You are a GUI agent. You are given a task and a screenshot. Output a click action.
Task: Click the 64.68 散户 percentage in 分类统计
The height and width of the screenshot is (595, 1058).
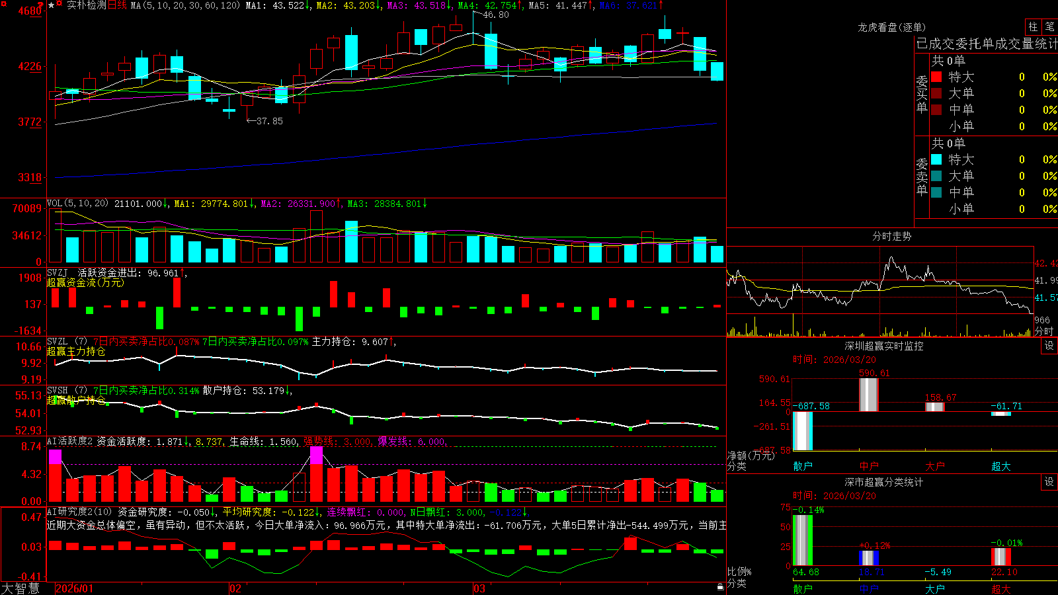(x=806, y=572)
